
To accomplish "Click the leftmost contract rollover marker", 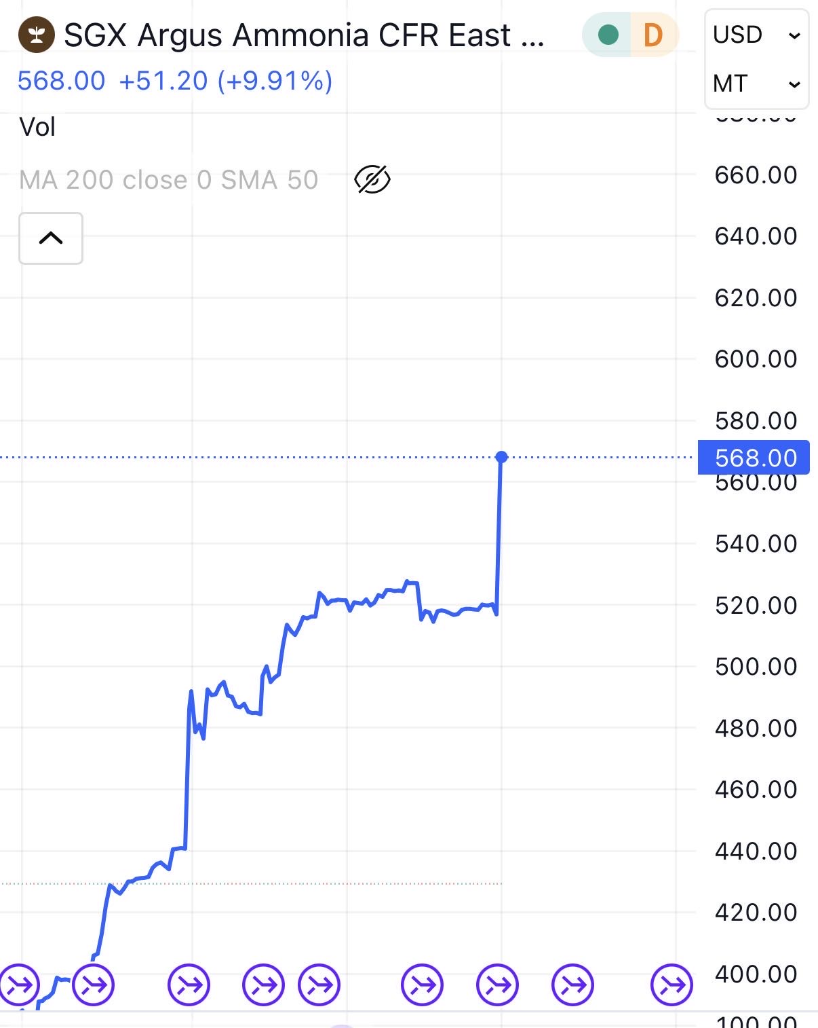I will 19,984.
